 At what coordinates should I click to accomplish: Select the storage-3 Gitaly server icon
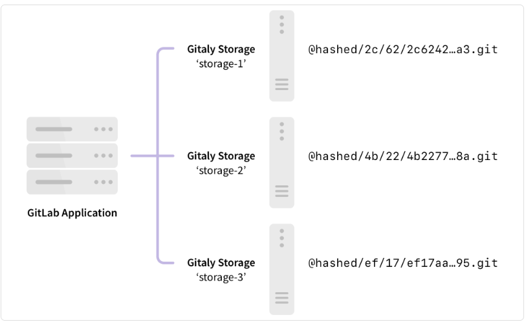point(281,269)
